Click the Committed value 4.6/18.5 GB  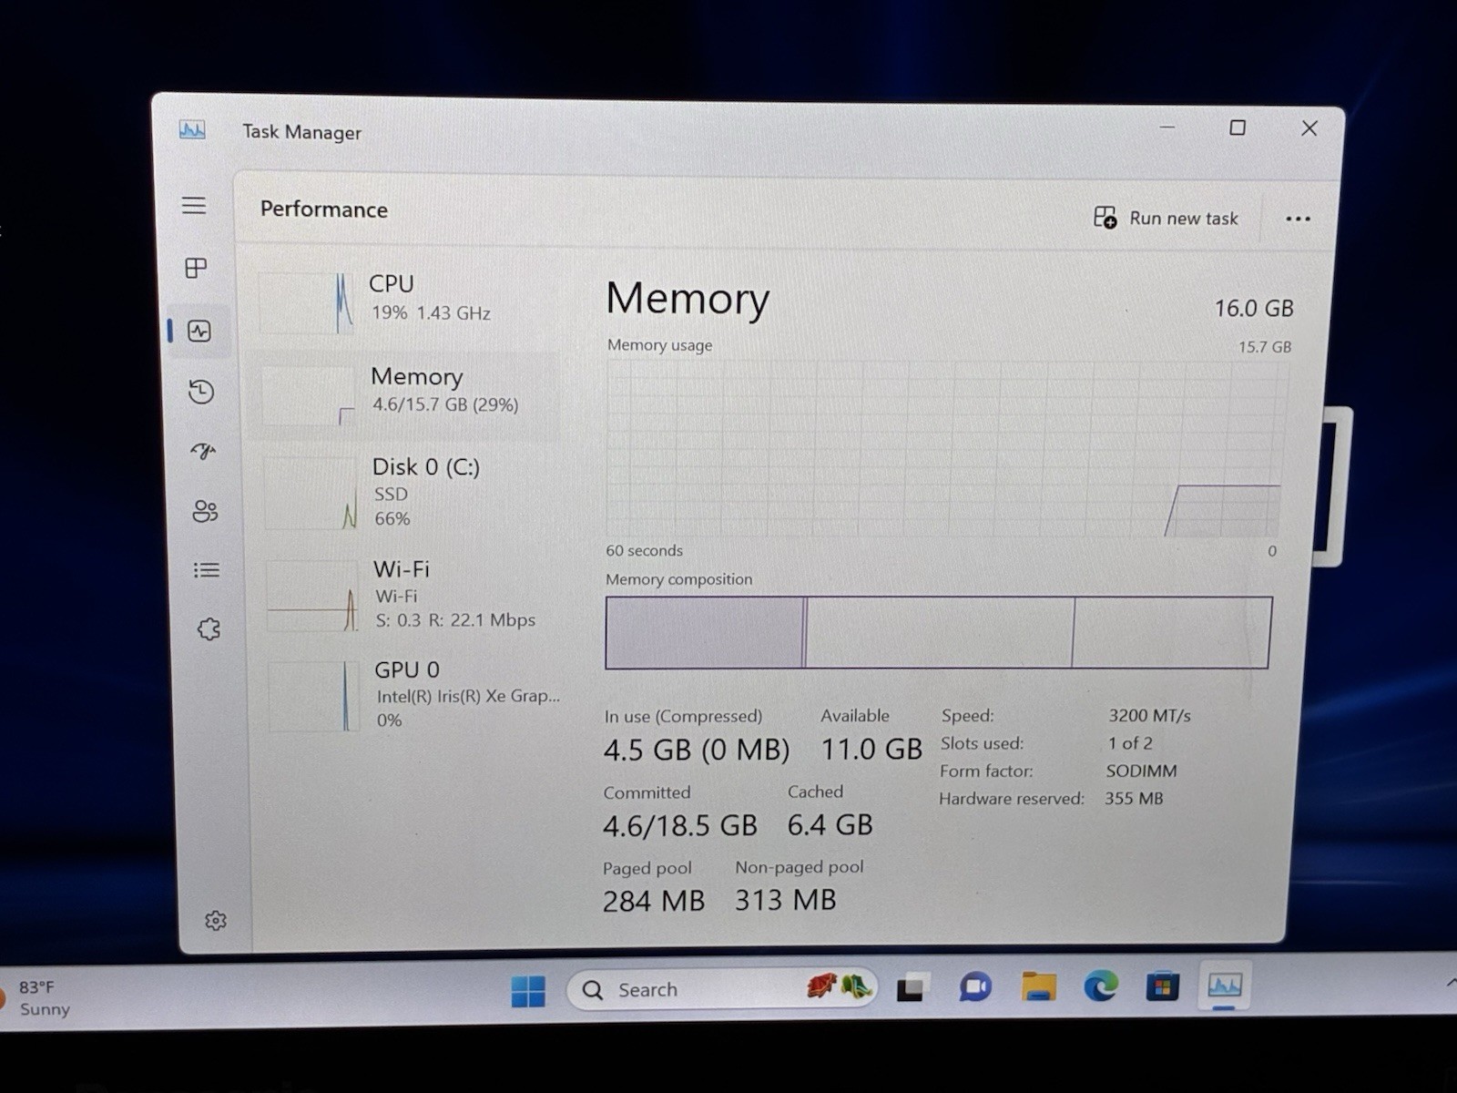pos(680,825)
